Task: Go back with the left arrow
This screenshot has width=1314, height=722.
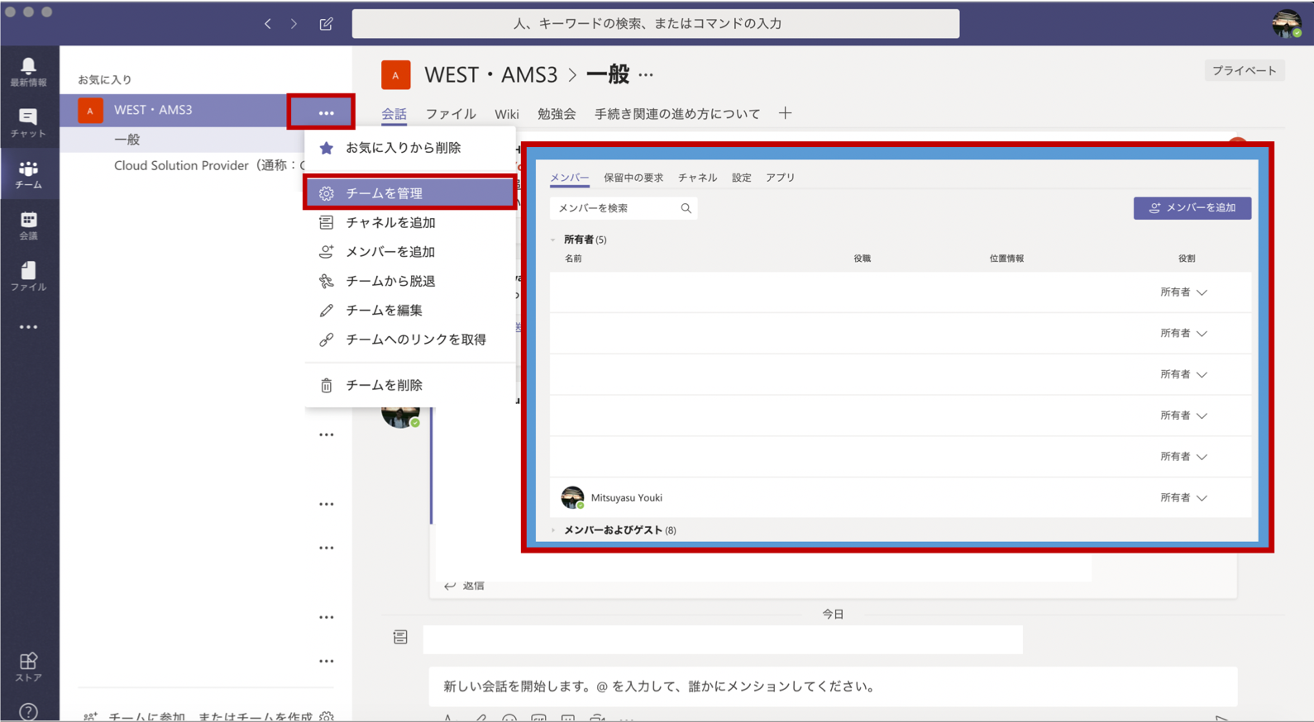Action: point(268,24)
